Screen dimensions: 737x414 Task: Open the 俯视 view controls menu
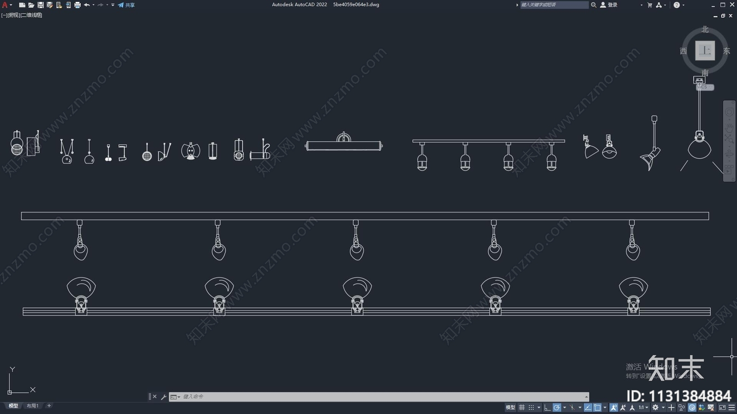[14, 15]
